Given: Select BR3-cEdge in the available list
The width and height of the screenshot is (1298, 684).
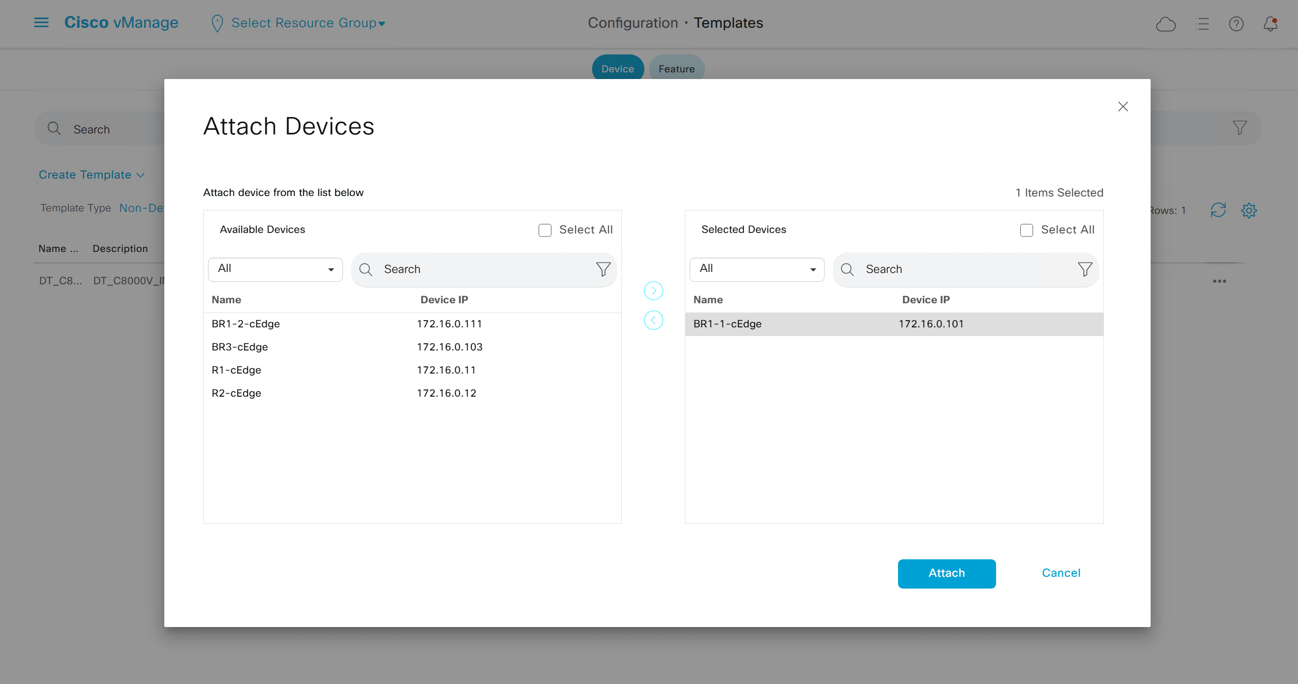Looking at the screenshot, I should point(240,347).
